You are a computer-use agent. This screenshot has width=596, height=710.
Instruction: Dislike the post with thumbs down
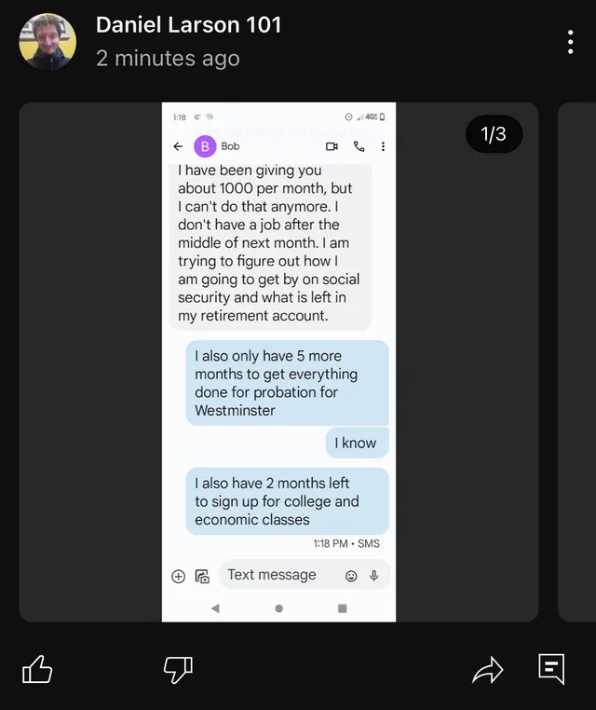[178, 669]
